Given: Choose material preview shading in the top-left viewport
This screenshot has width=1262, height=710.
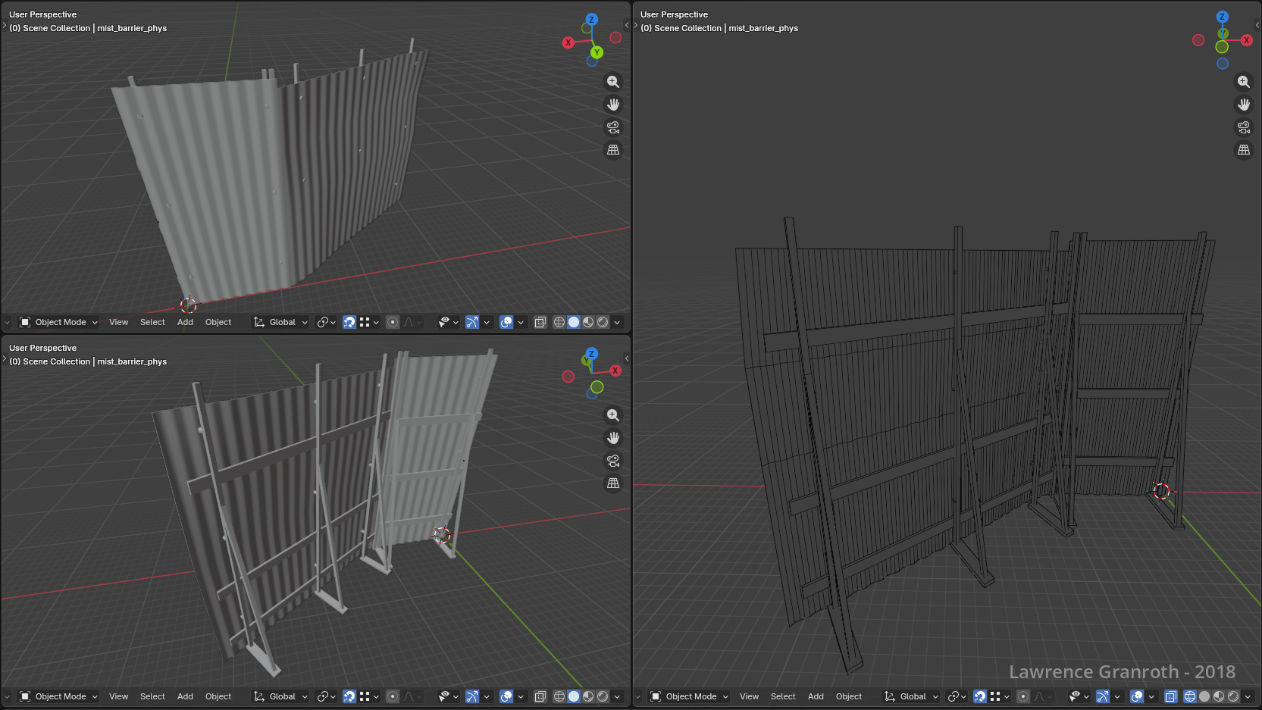Looking at the screenshot, I should pos(588,322).
